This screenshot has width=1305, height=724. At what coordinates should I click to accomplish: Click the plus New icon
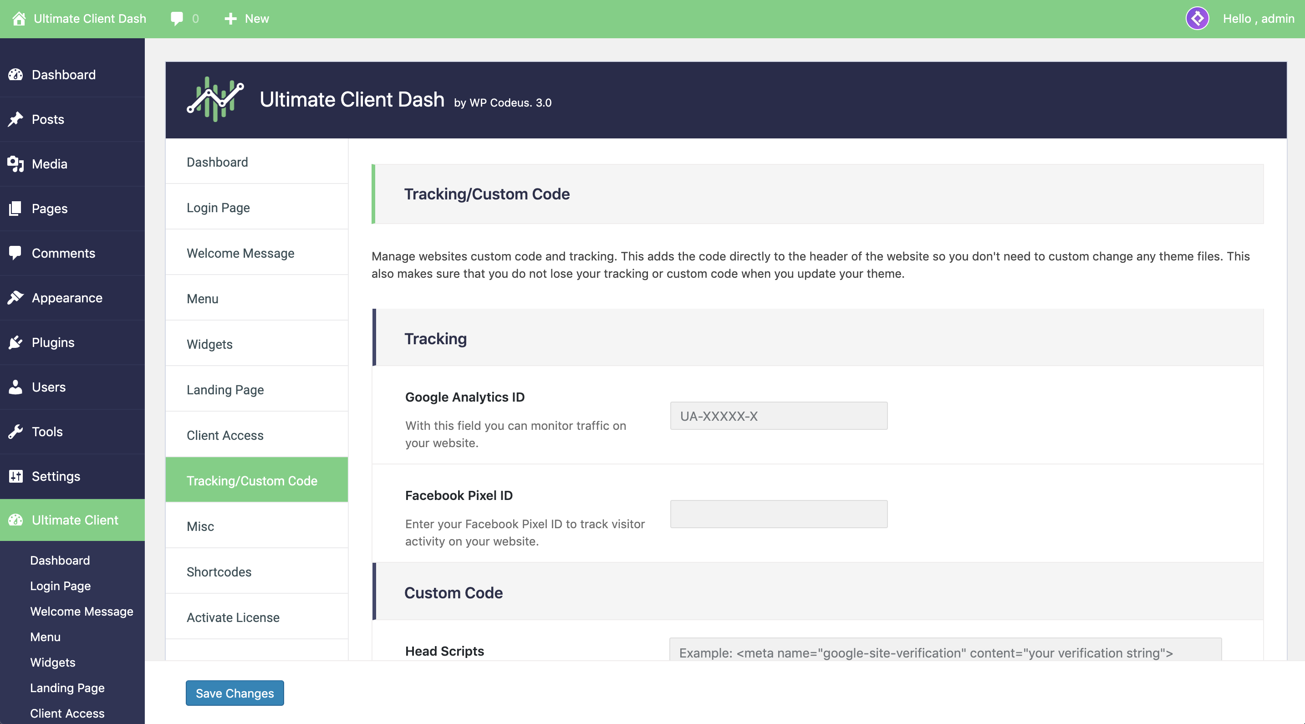[230, 19]
